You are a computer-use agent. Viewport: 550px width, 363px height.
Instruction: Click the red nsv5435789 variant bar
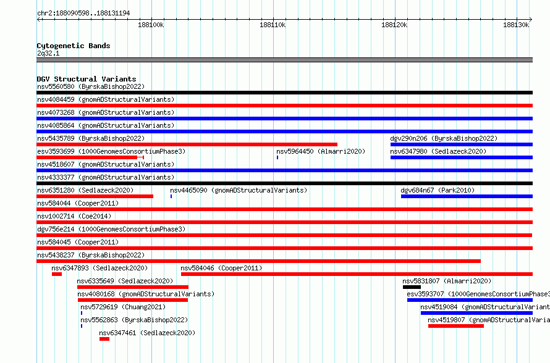point(187,144)
